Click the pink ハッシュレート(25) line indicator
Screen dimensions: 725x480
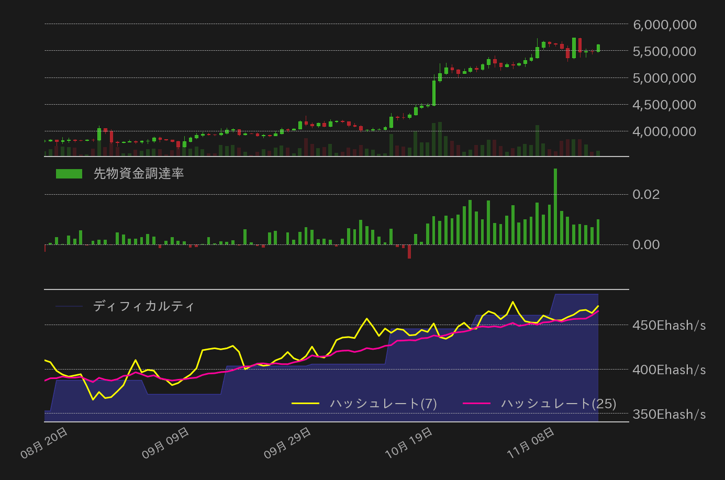(479, 404)
